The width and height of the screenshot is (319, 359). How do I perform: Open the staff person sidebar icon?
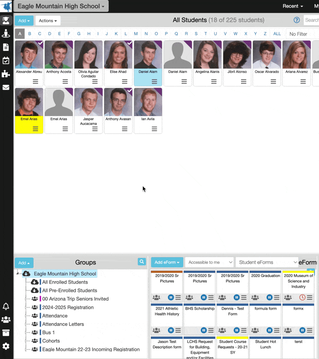pyautogui.click(x=6, y=34)
